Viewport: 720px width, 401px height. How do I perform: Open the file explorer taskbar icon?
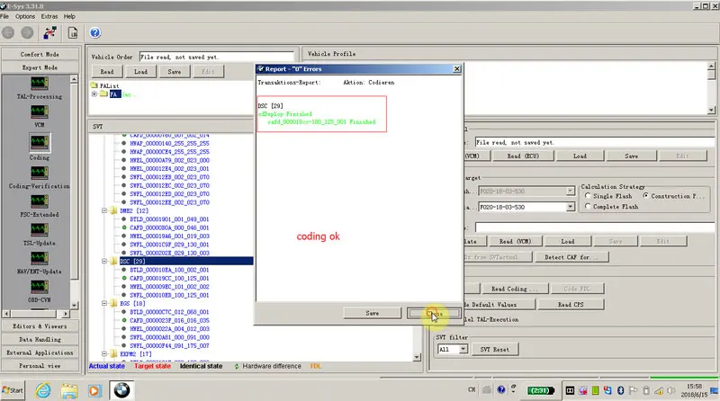coord(69,390)
